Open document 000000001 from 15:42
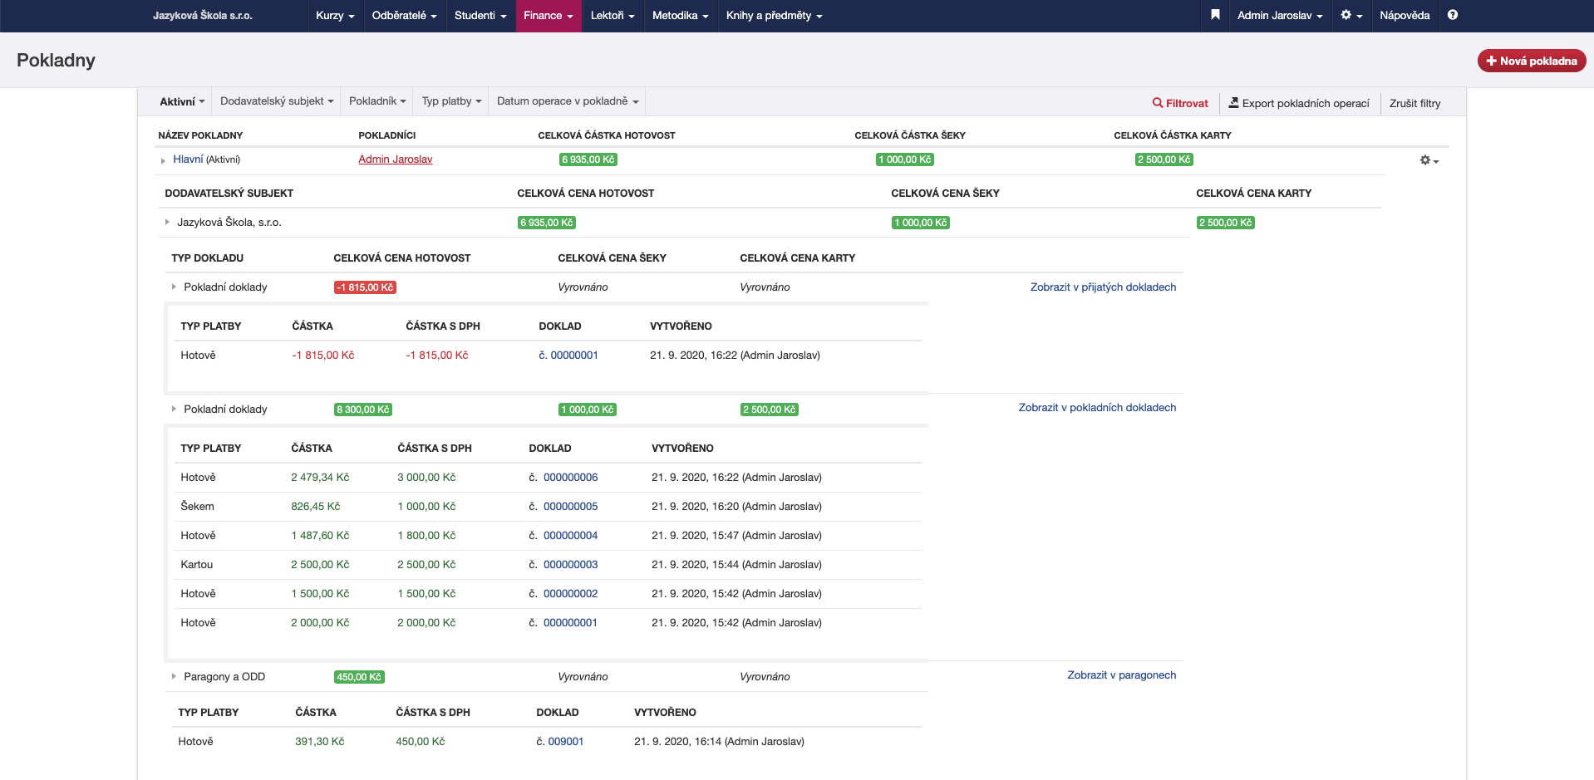 point(571,623)
